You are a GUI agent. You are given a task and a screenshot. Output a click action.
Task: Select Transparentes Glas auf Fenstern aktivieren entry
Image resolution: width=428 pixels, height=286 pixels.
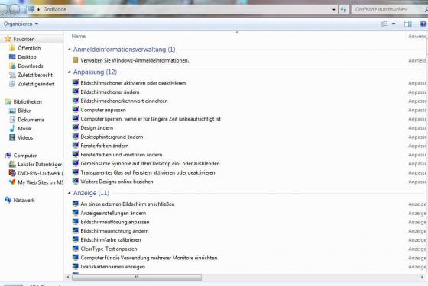pos(148,172)
